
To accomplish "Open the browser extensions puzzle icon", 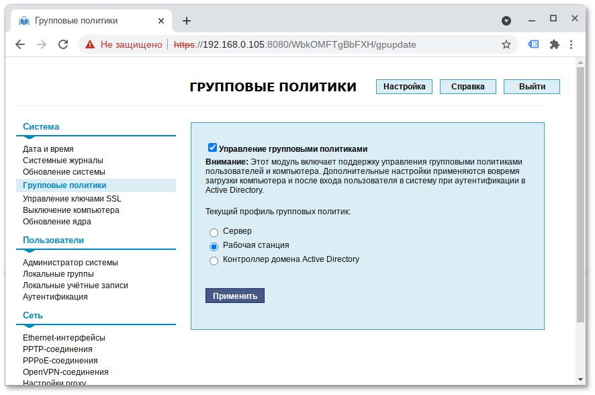I will [555, 44].
